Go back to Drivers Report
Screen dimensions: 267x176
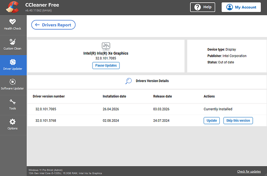click(x=53, y=25)
